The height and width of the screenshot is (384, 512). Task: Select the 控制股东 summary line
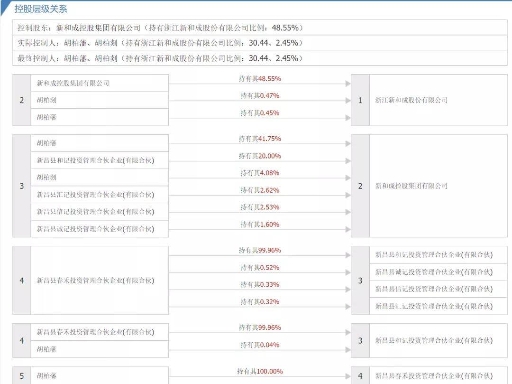[260, 28]
